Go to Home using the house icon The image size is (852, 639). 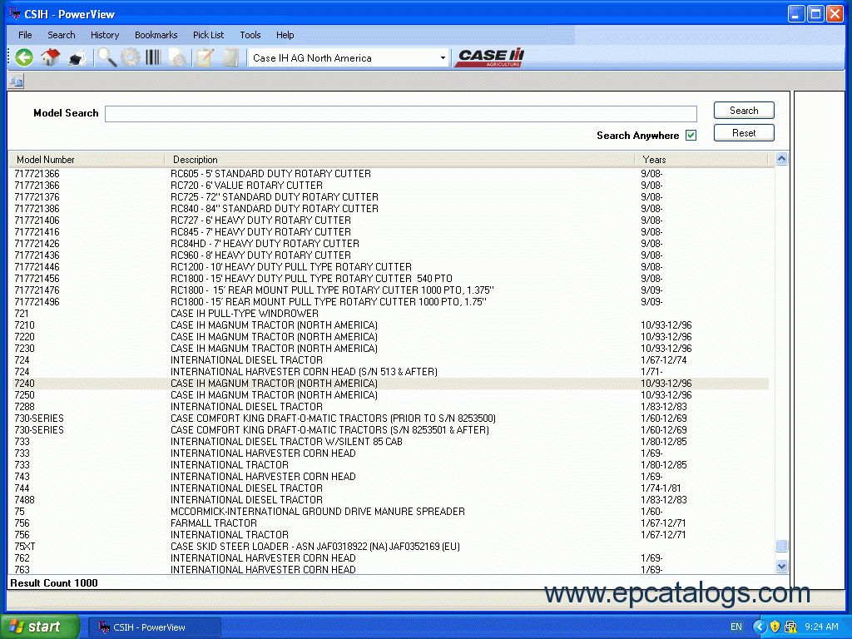(x=51, y=57)
